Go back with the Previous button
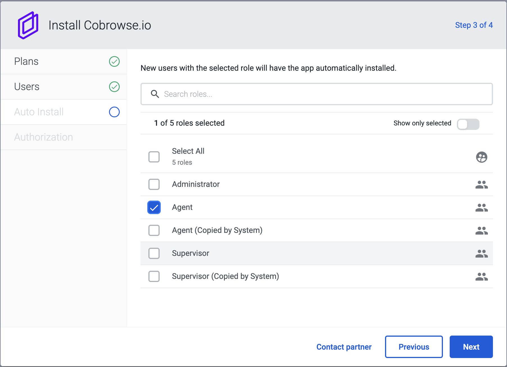 [414, 347]
